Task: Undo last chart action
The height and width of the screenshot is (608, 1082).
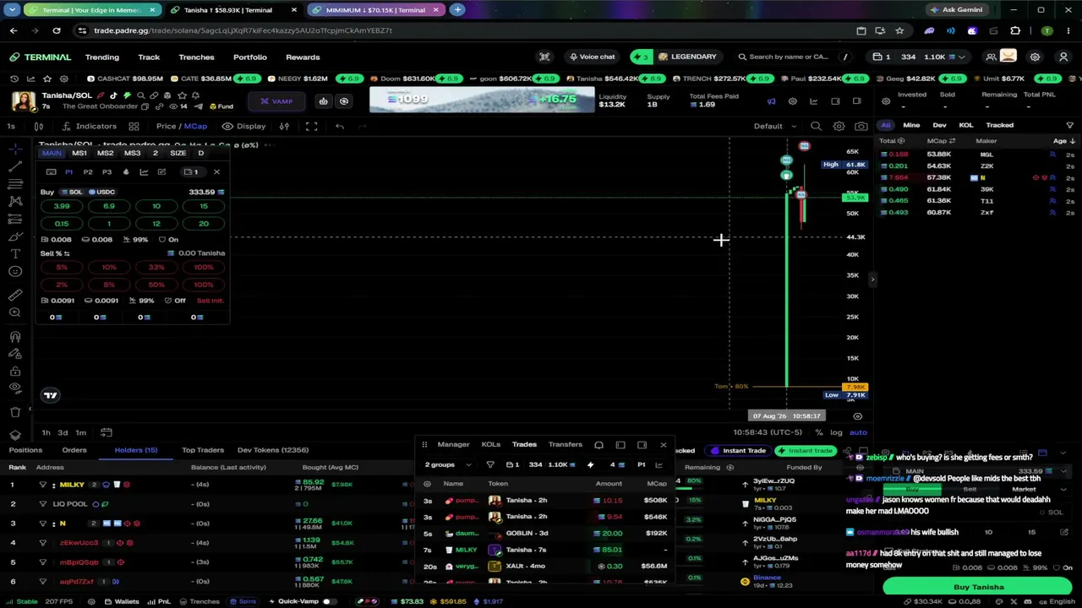Action: [x=340, y=126]
